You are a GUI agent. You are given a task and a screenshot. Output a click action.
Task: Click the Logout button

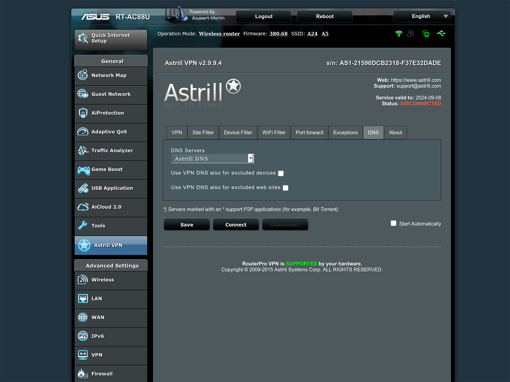click(264, 16)
